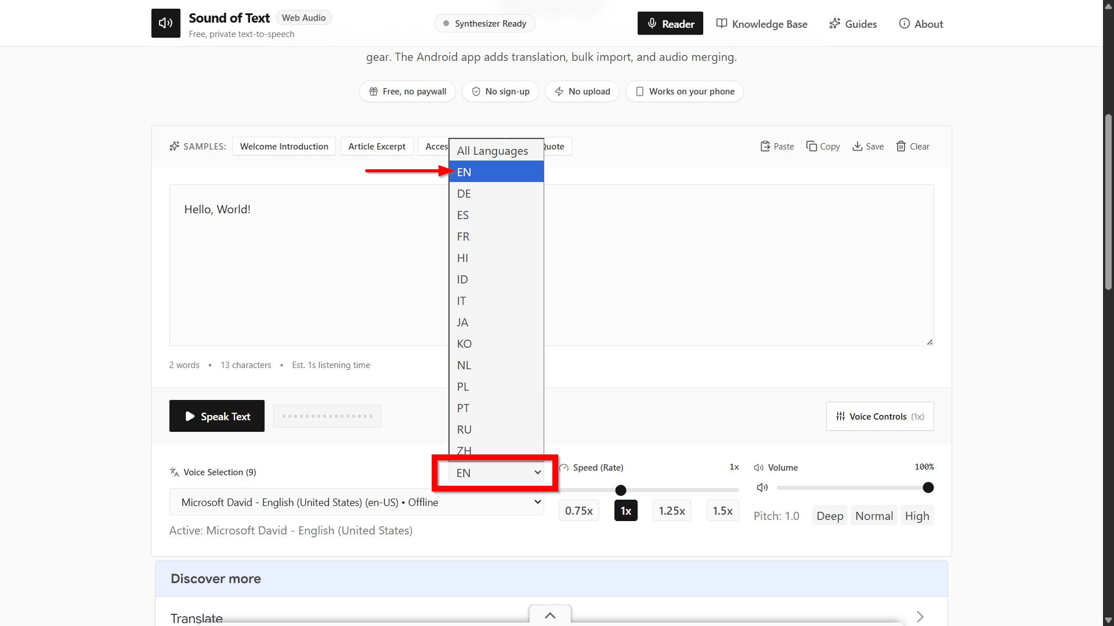
Task: Click the Samples sparkle icon
Action: tap(174, 147)
